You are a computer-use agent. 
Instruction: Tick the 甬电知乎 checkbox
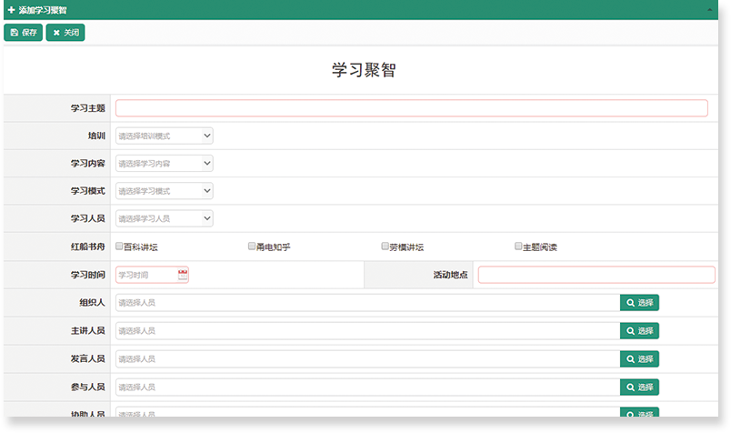tap(252, 247)
